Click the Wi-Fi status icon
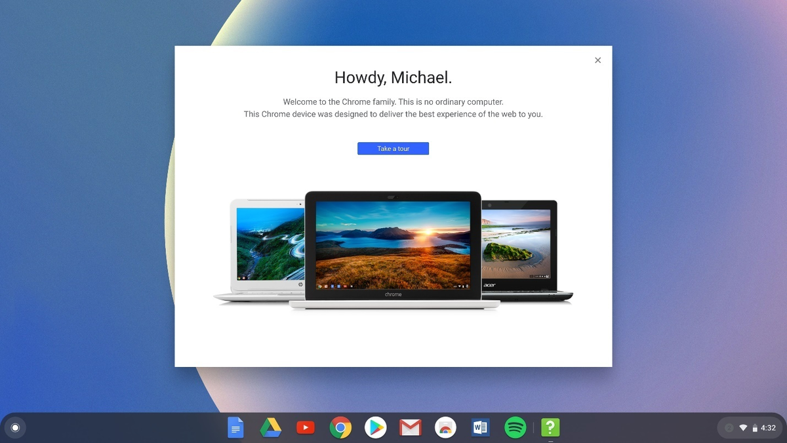 743,428
